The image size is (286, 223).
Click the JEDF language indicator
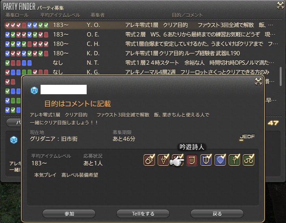coord(247,137)
